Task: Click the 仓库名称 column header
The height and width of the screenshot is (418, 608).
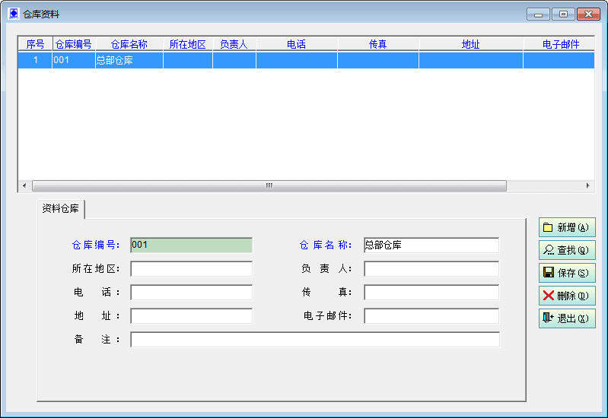Action: (129, 45)
